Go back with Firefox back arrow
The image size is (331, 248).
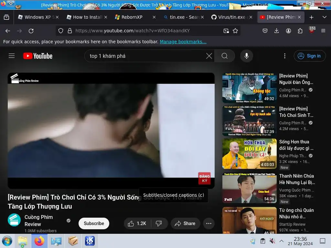coord(8,31)
